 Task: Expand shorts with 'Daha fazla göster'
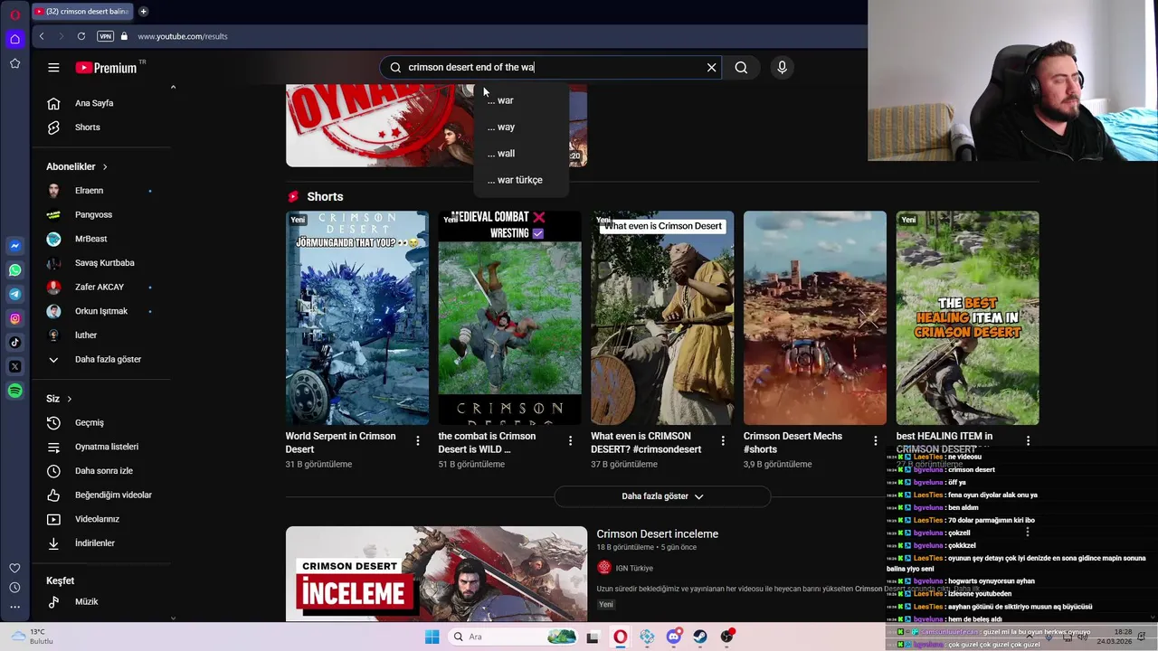662,496
